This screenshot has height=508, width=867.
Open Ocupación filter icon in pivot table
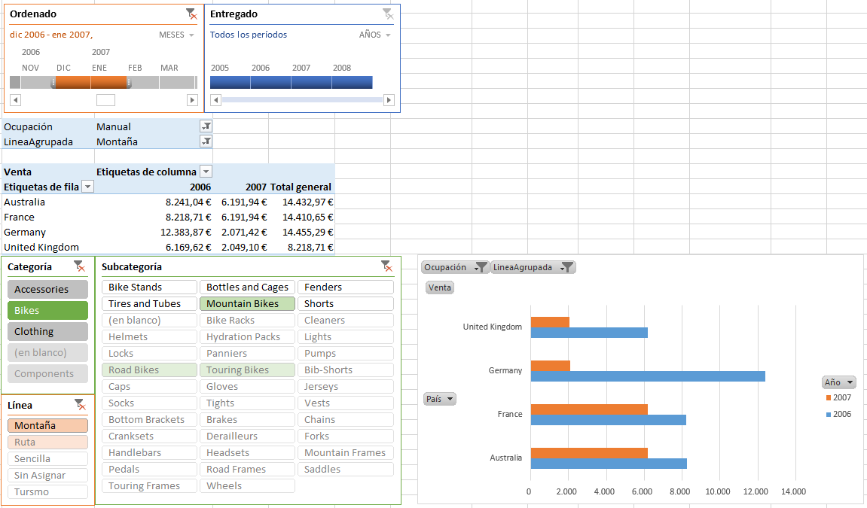click(206, 126)
